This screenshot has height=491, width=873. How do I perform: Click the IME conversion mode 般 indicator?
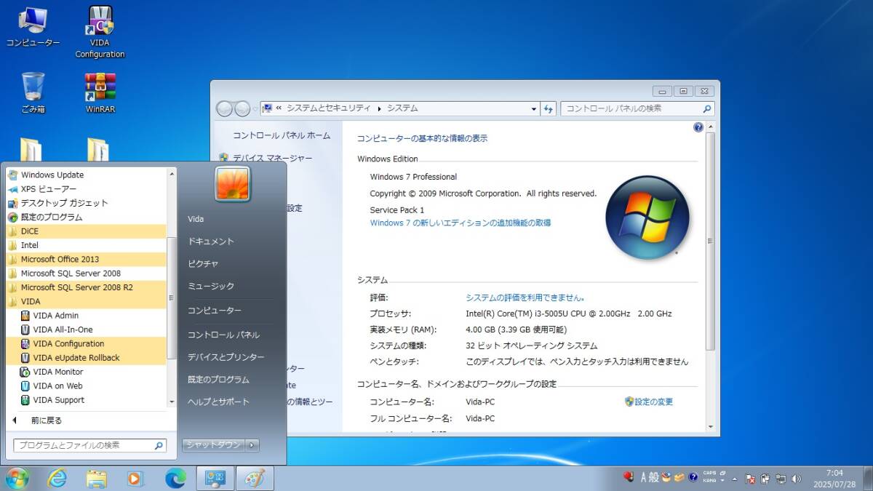point(654,478)
